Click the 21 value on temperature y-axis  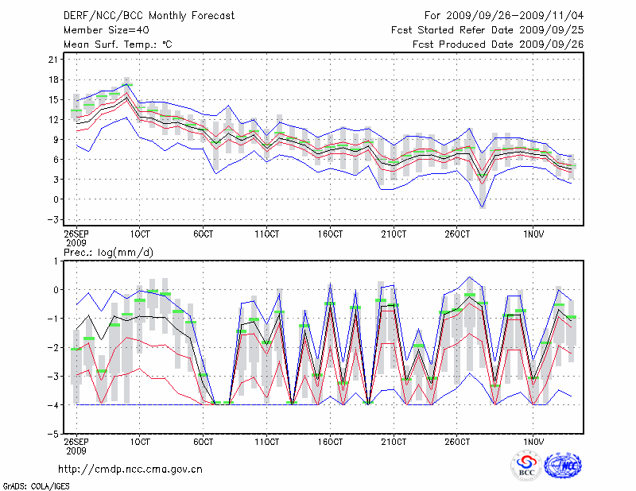(54, 60)
